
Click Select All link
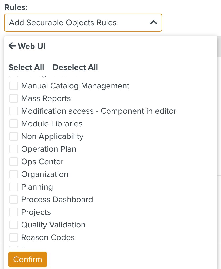click(26, 67)
